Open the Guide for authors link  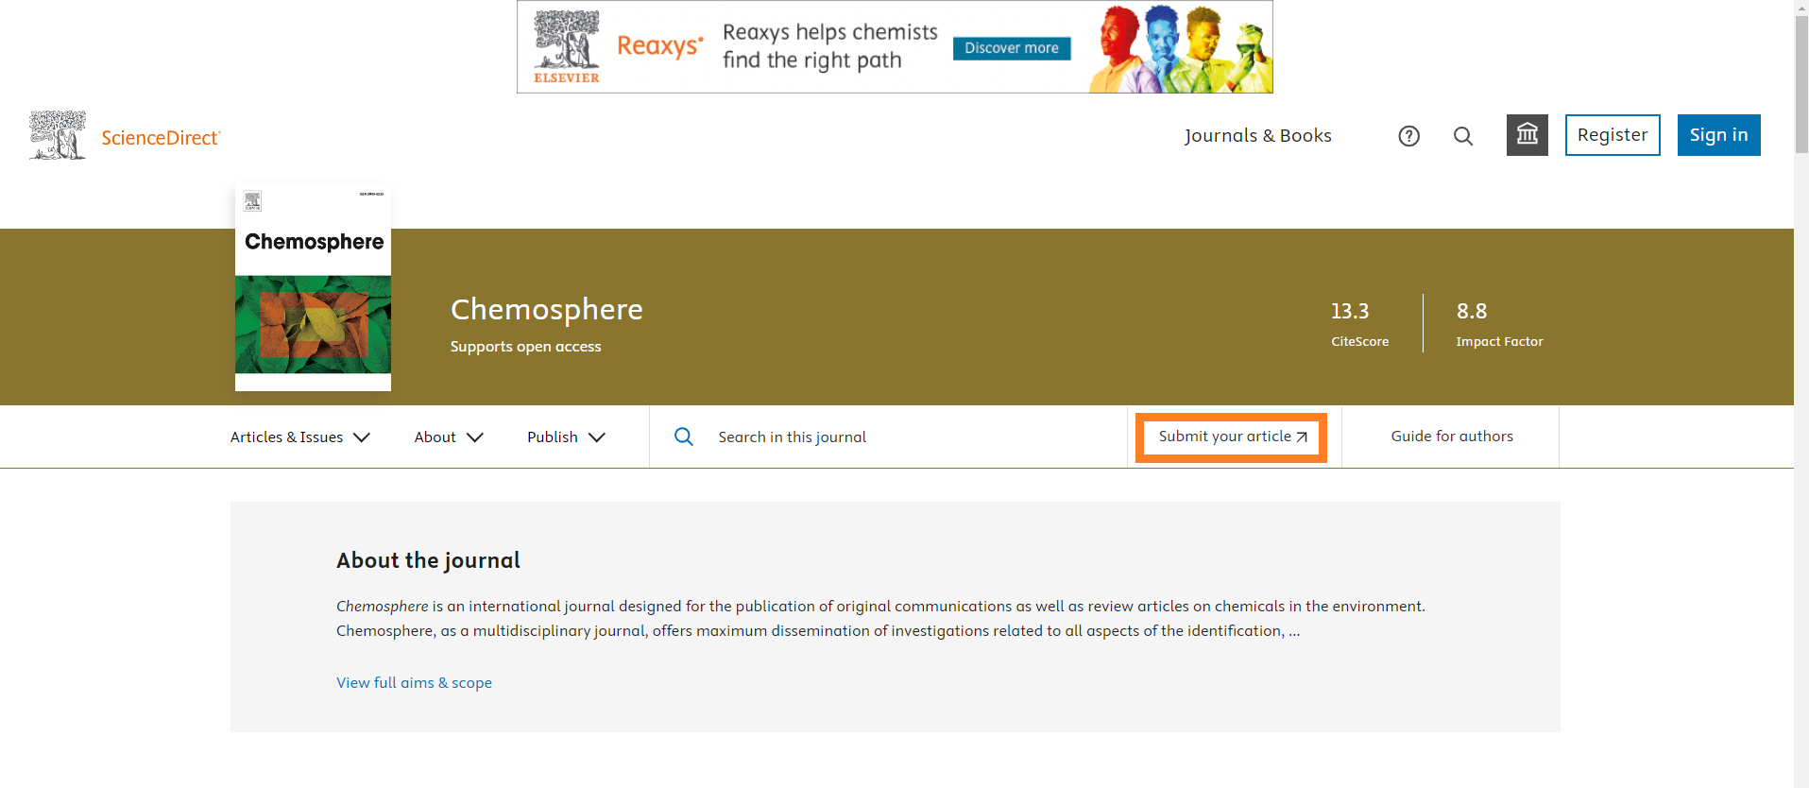1451,437
